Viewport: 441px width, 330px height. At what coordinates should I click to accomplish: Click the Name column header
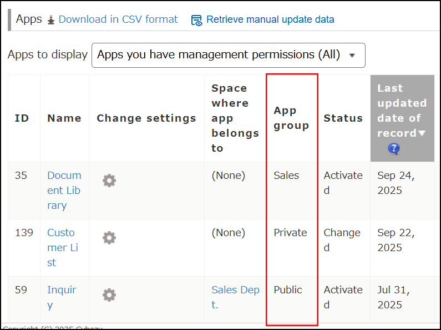tap(64, 118)
